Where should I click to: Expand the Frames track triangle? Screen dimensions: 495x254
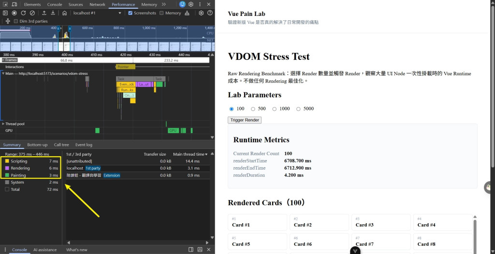(3, 60)
